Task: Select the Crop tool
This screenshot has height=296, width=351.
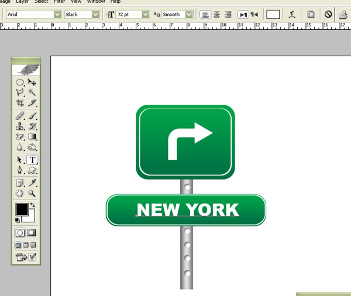Action: [x=20, y=102]
